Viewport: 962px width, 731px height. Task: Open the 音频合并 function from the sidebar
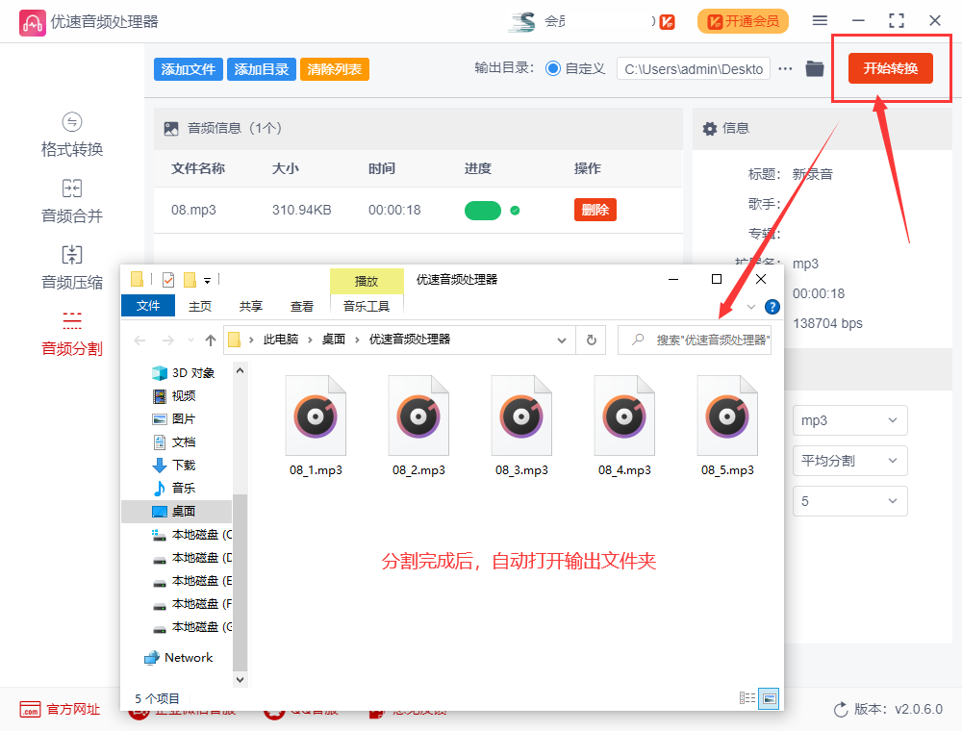tap(71, 200)
